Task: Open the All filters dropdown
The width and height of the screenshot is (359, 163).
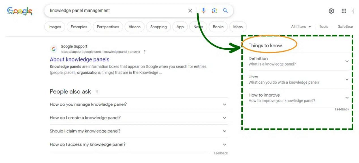Action: click(x=301, y=27)
